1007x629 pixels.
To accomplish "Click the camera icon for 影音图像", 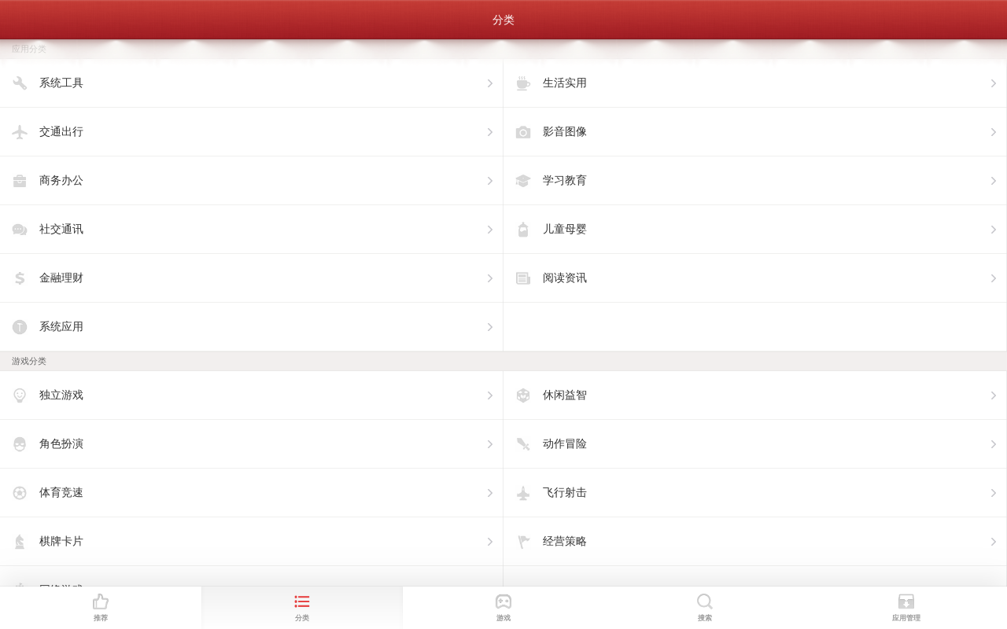I will tap(523, 132).
